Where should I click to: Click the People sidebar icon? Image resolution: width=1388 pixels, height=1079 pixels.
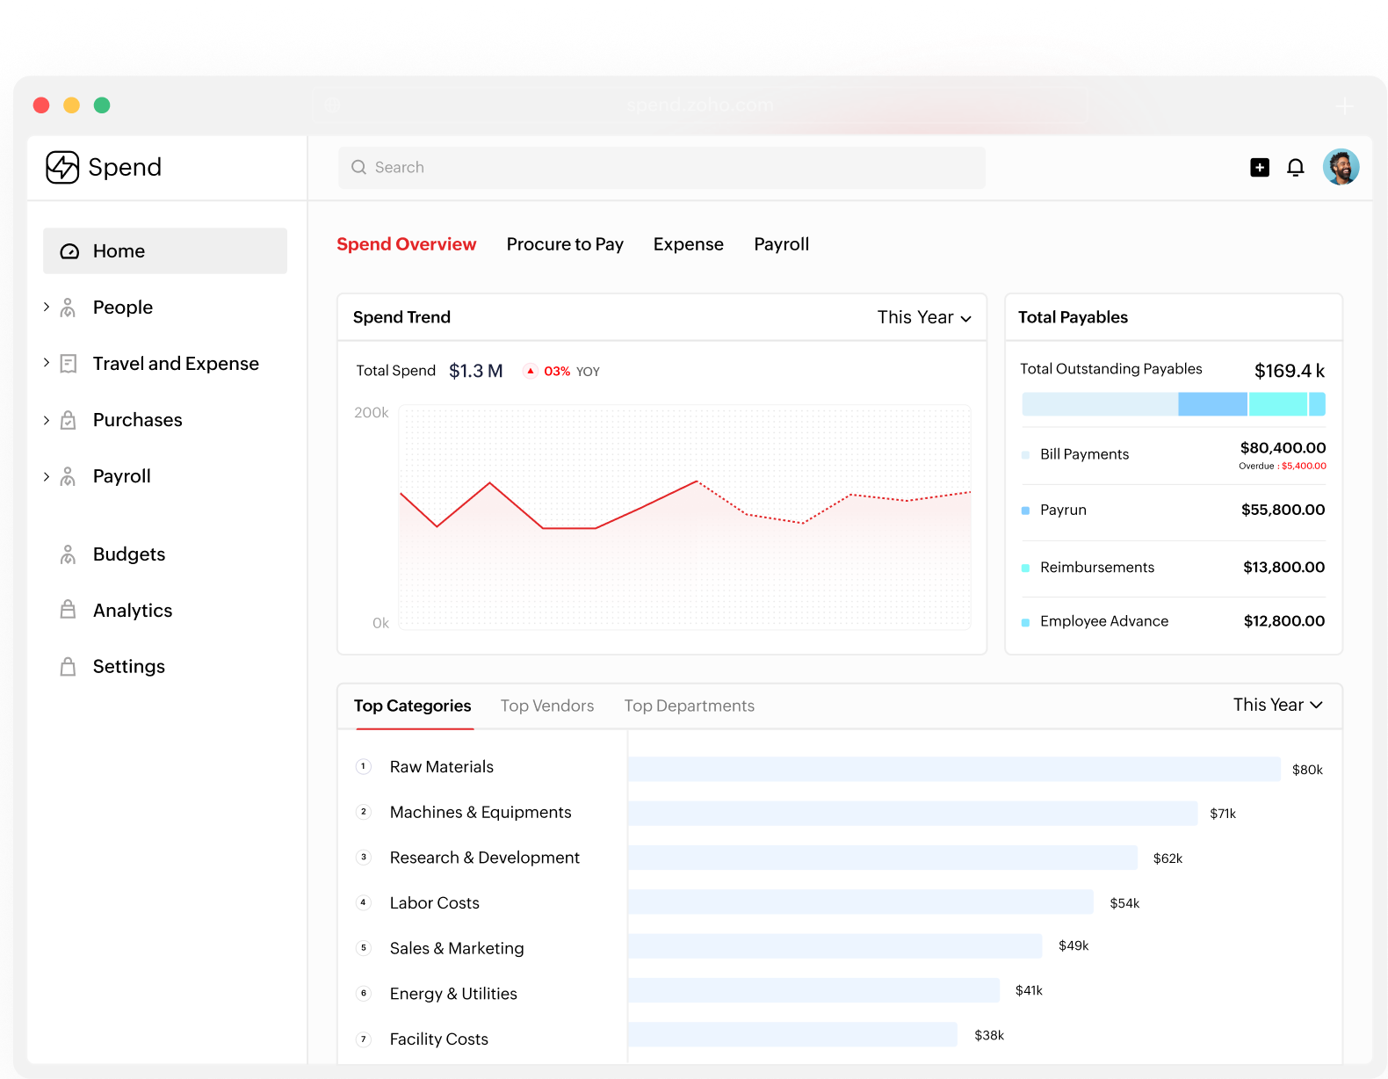[68, 308]
